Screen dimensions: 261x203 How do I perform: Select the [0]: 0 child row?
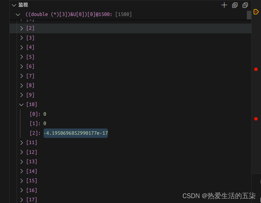click(131, 114)
